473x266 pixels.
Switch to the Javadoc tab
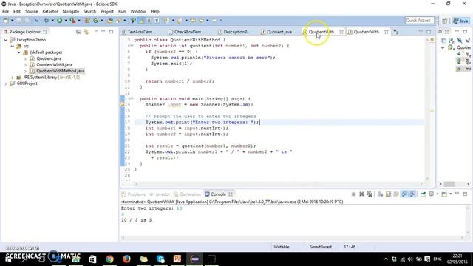tap(160, 194)
